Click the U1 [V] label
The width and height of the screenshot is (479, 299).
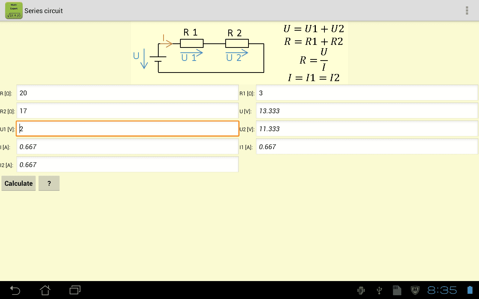coord(7,129)
